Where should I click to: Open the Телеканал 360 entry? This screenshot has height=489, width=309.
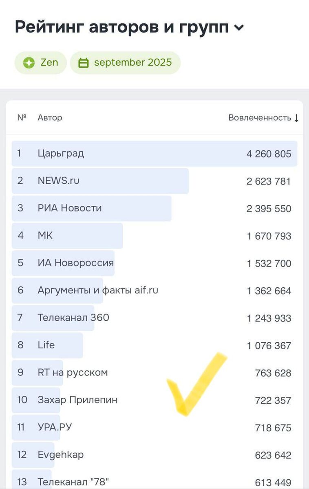[154, 318]
